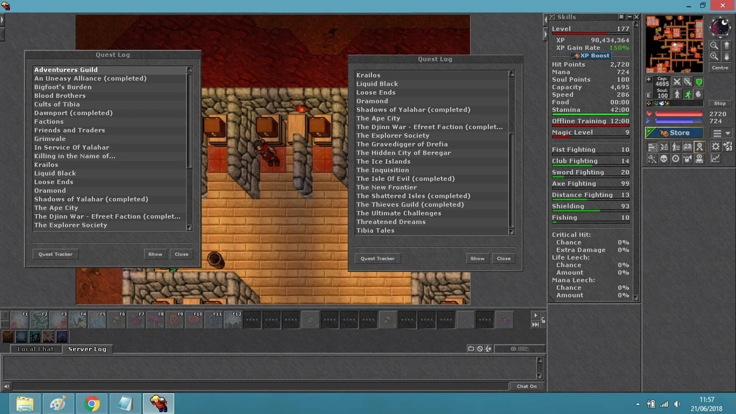
Task: Select balanced fight mode icon
Action: point(688,82)
